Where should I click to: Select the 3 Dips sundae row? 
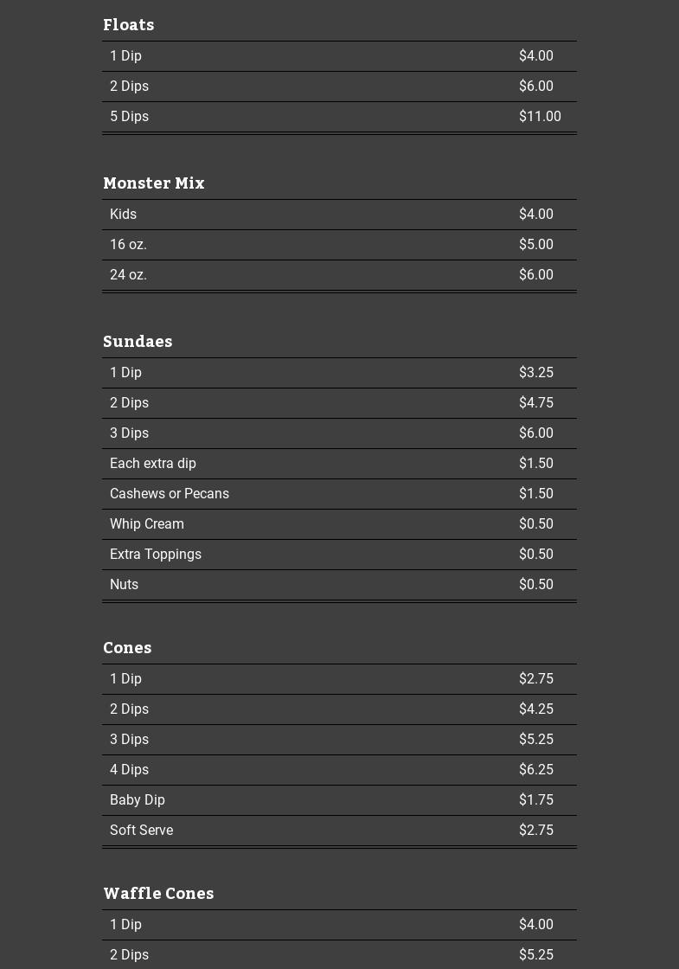click(x=339, y=433)
